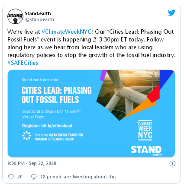The height and width of the screenshot is (187, 184).
Task: Click the 20 likes count
Action: [x=20, y=177]
